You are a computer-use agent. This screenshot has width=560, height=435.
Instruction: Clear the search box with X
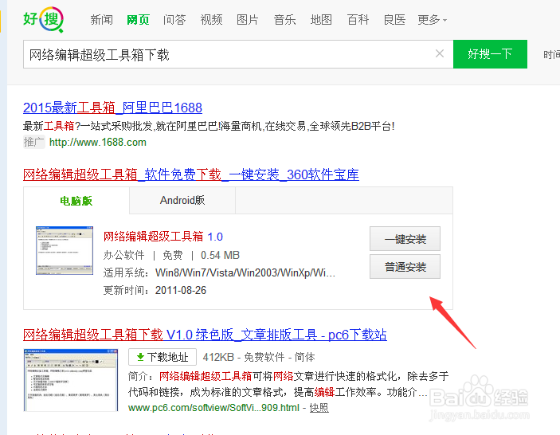[x=440, y=54]
